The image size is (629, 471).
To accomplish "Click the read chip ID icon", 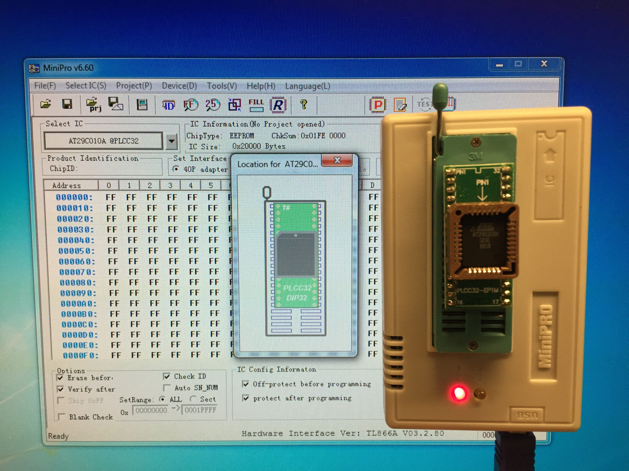I will click(x=168, y=105).
